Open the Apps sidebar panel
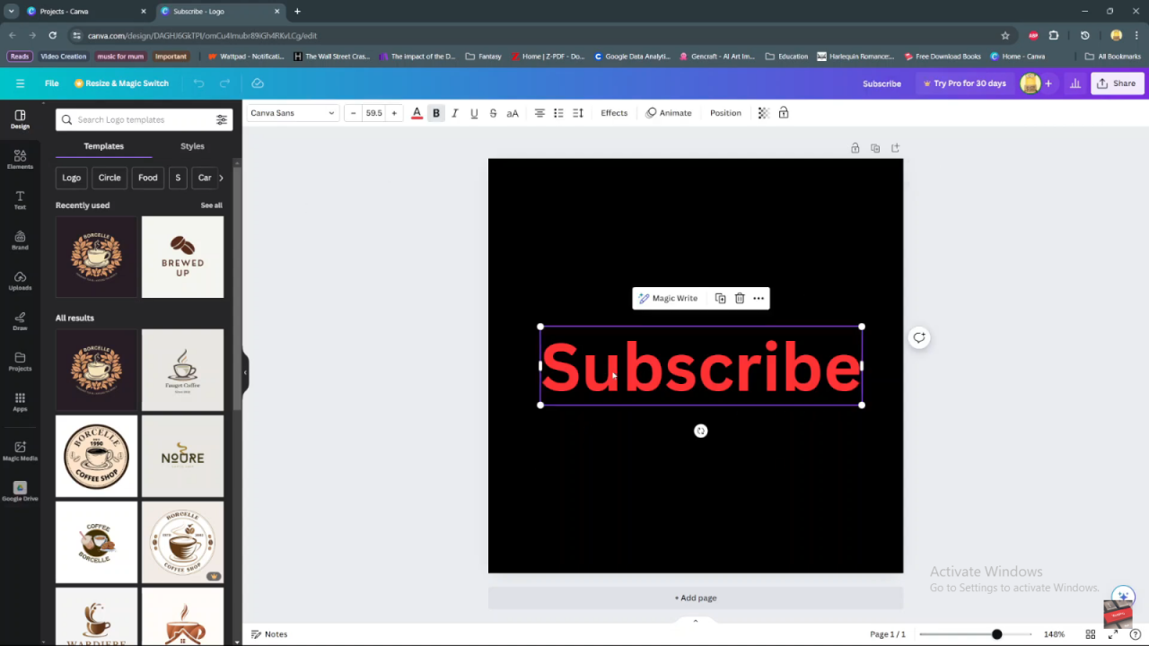The width and height of the screenshot is (1149, 646). [x=20, y=402]
